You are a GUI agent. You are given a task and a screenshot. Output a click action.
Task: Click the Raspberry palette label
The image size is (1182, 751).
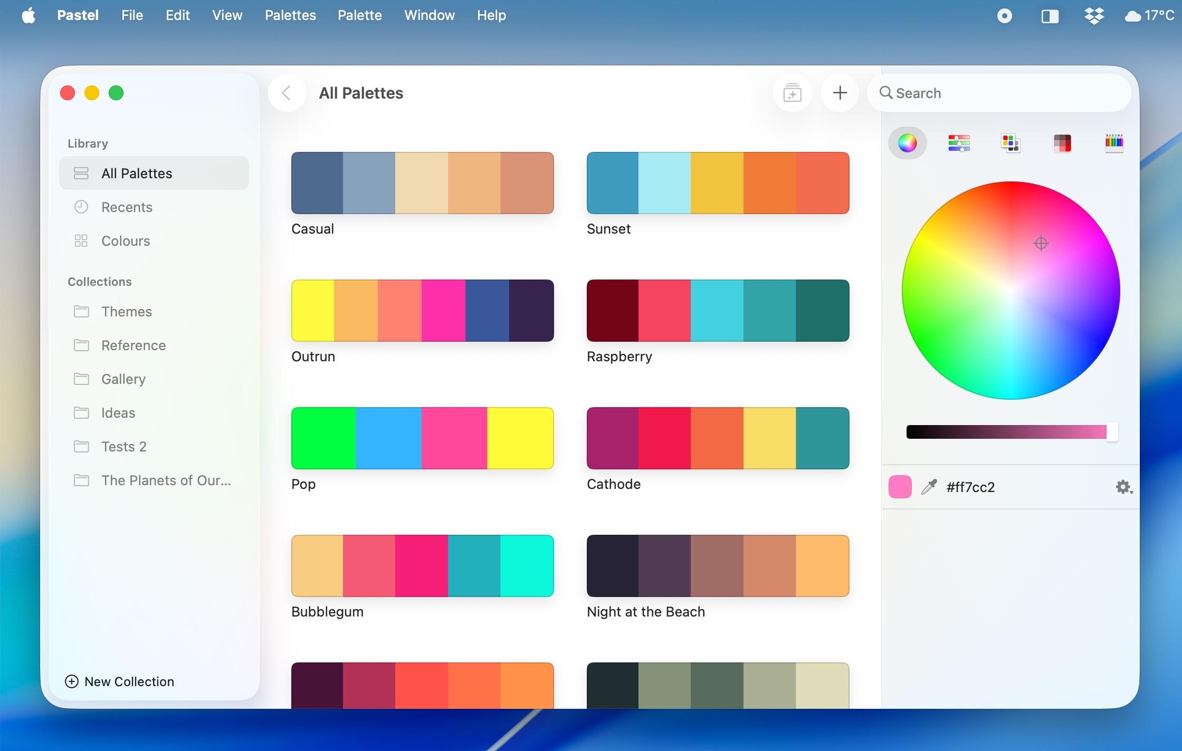click(x=619, y=357)
